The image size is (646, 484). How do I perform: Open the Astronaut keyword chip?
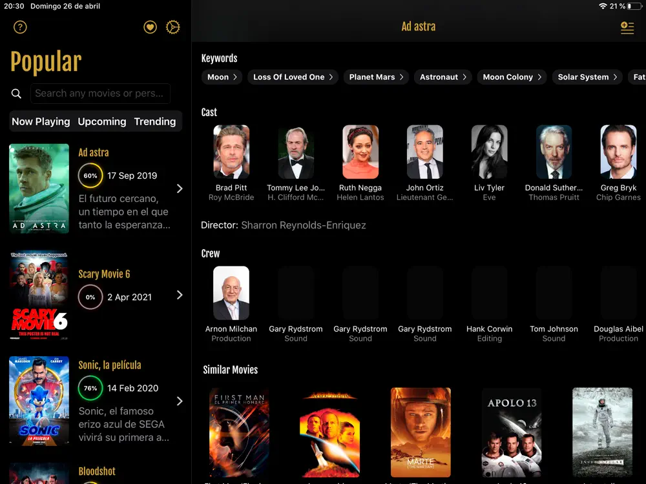443,77
